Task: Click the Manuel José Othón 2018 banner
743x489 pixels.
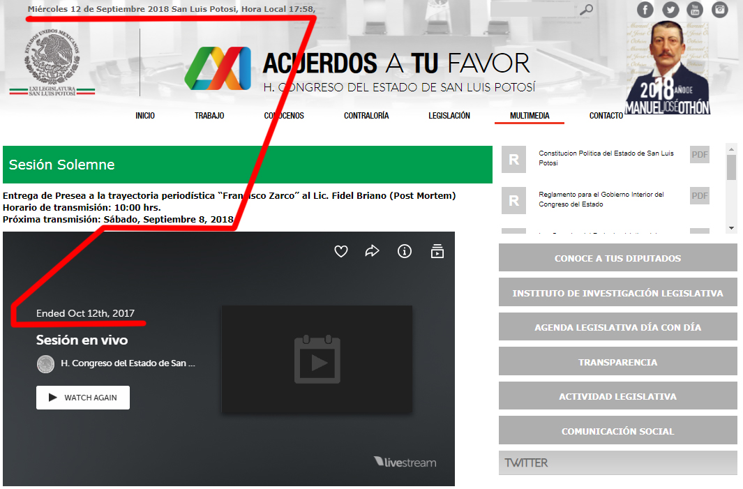Action: [x=668, y=68]
